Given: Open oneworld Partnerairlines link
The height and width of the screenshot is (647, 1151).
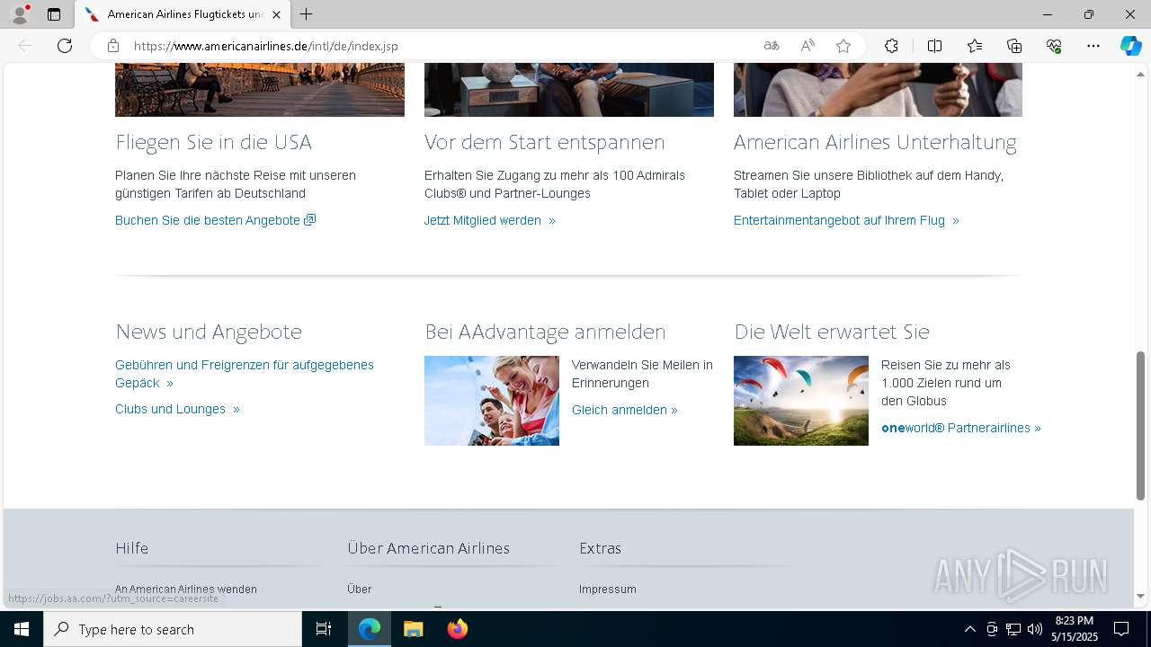Looking at the screenshot, I should point(961,428).
